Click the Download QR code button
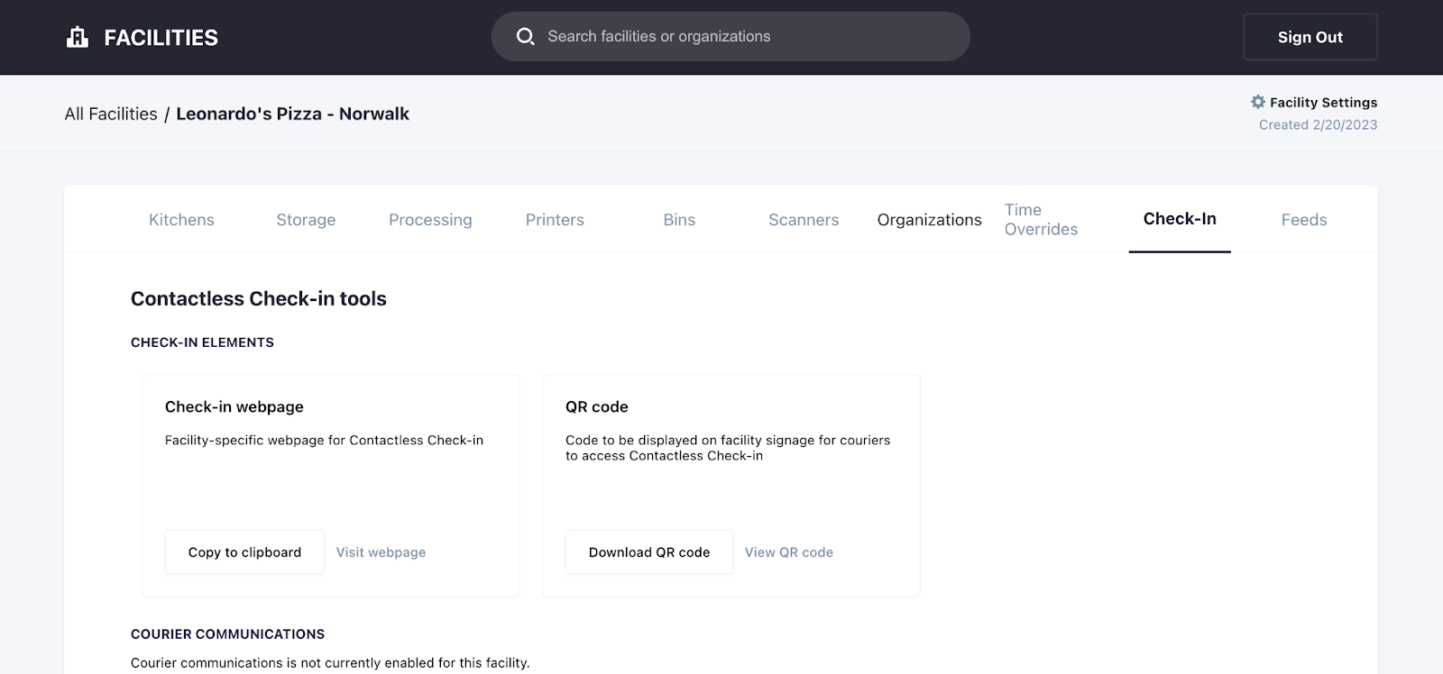Screen dimensions: 1443x674 (648, 552)
